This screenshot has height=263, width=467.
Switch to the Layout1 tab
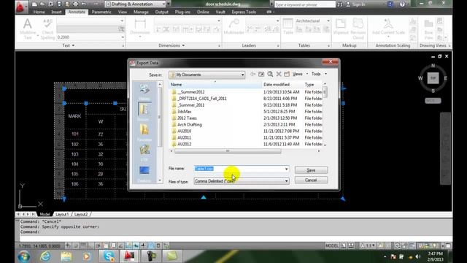point(62,214)
